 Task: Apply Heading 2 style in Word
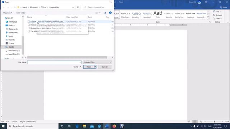pyautogui.click(x=147, y=15)
